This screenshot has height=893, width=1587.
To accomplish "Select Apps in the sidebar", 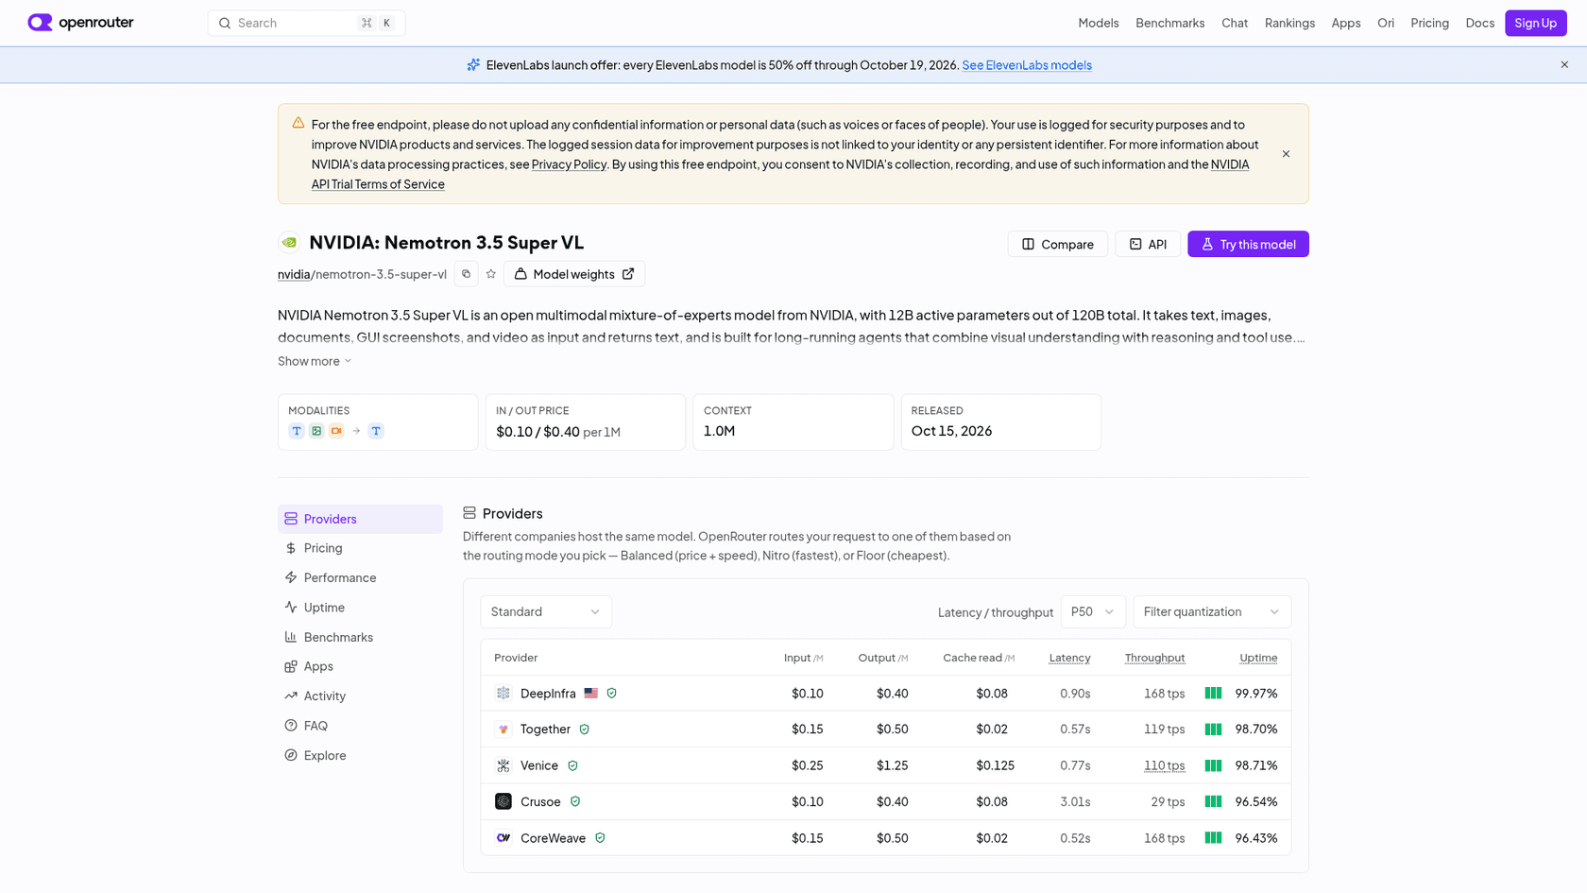I will 360,666.
